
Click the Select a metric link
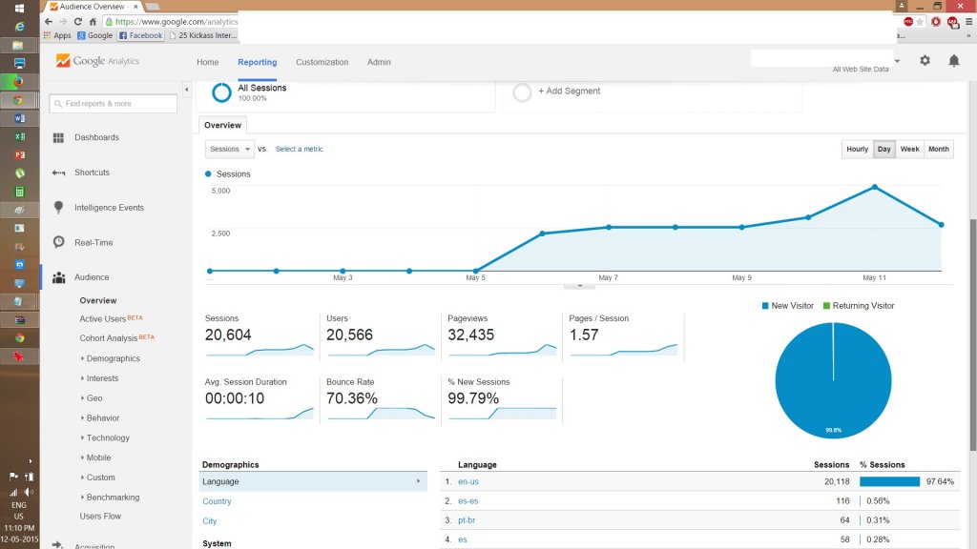(x=300, y=150)
